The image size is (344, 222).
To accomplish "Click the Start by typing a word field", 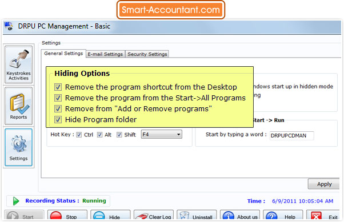I will (291, 136).
